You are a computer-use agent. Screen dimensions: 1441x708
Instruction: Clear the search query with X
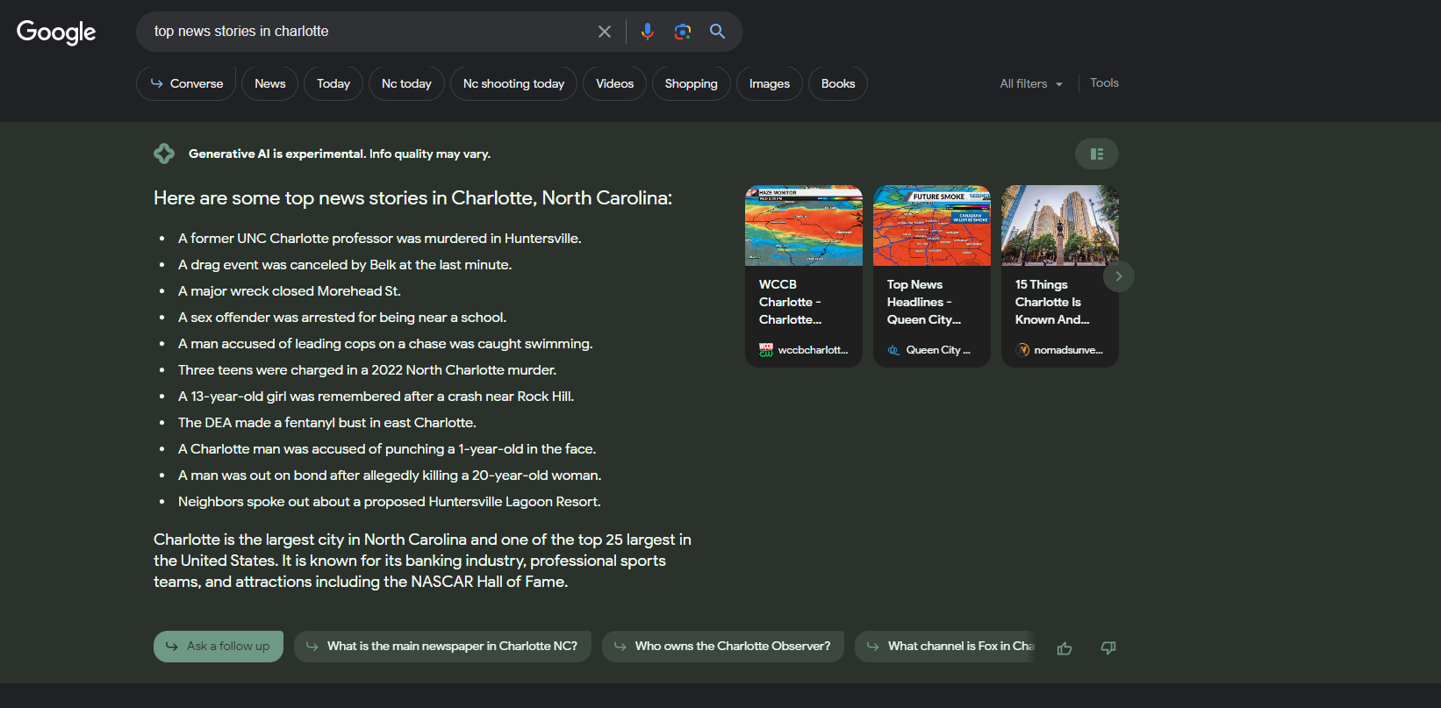tap(605, 32)
